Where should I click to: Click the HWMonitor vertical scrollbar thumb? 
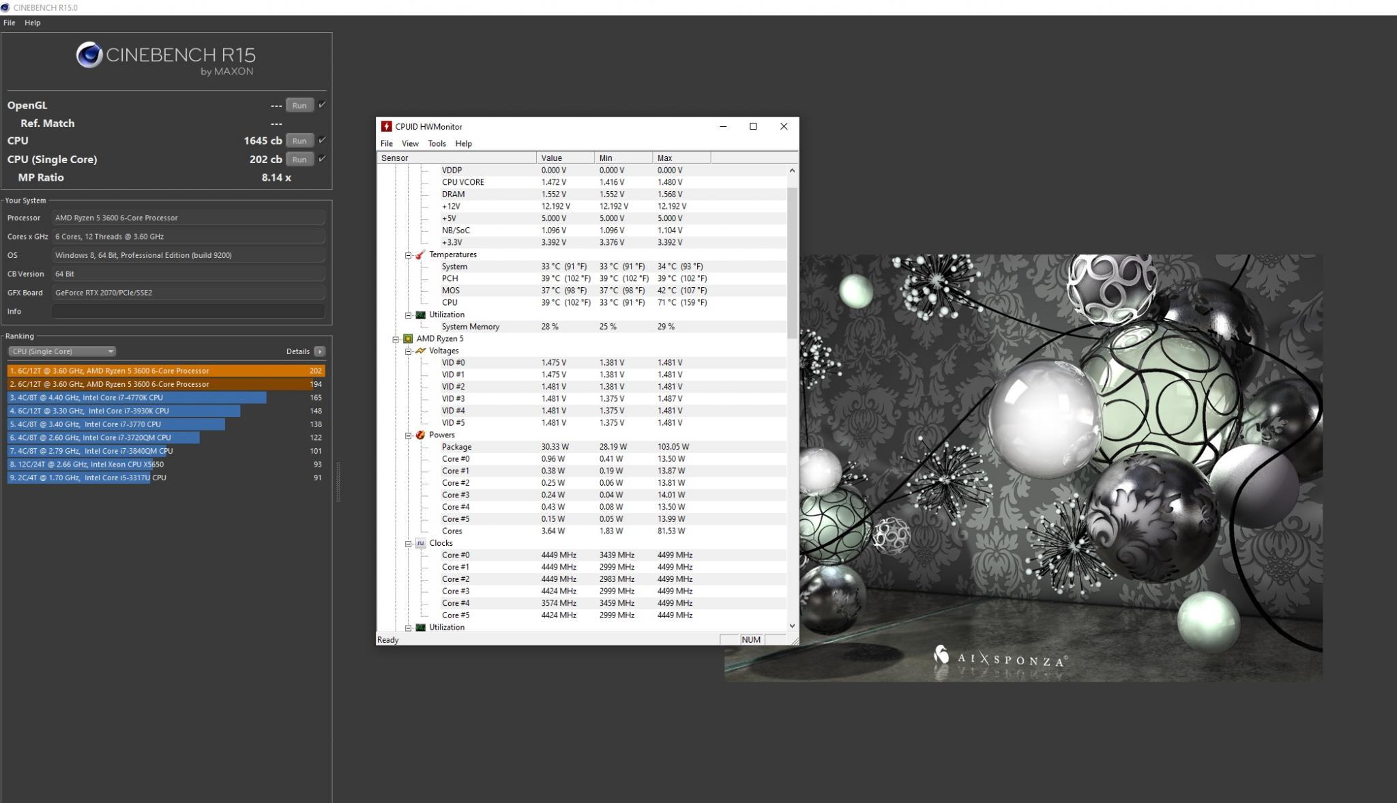tap(792, 263)
